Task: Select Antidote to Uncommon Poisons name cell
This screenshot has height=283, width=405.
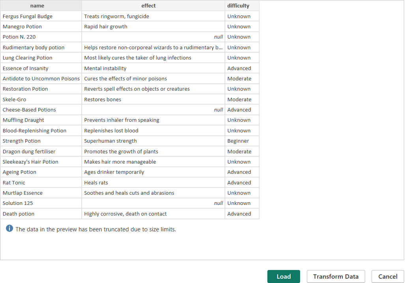Action: pyautogui.click(x=41, y=78)
